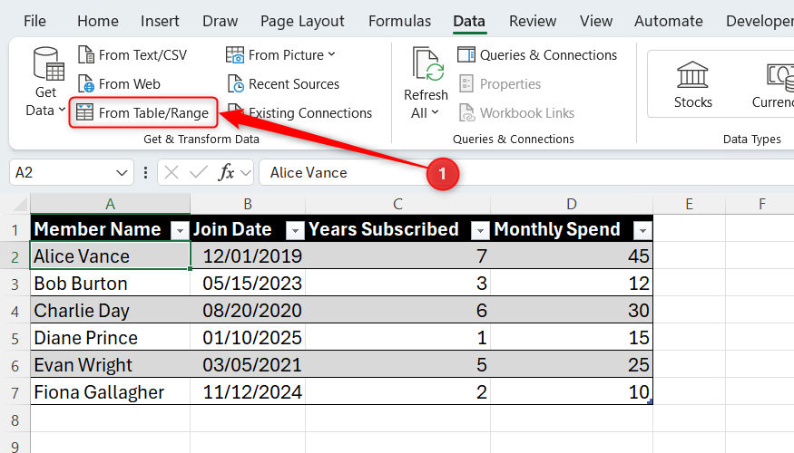The width and height of the screenshot is (794, 453).
Task: Open the File menu
Action: pyautogui.click(x=34, y=21)
